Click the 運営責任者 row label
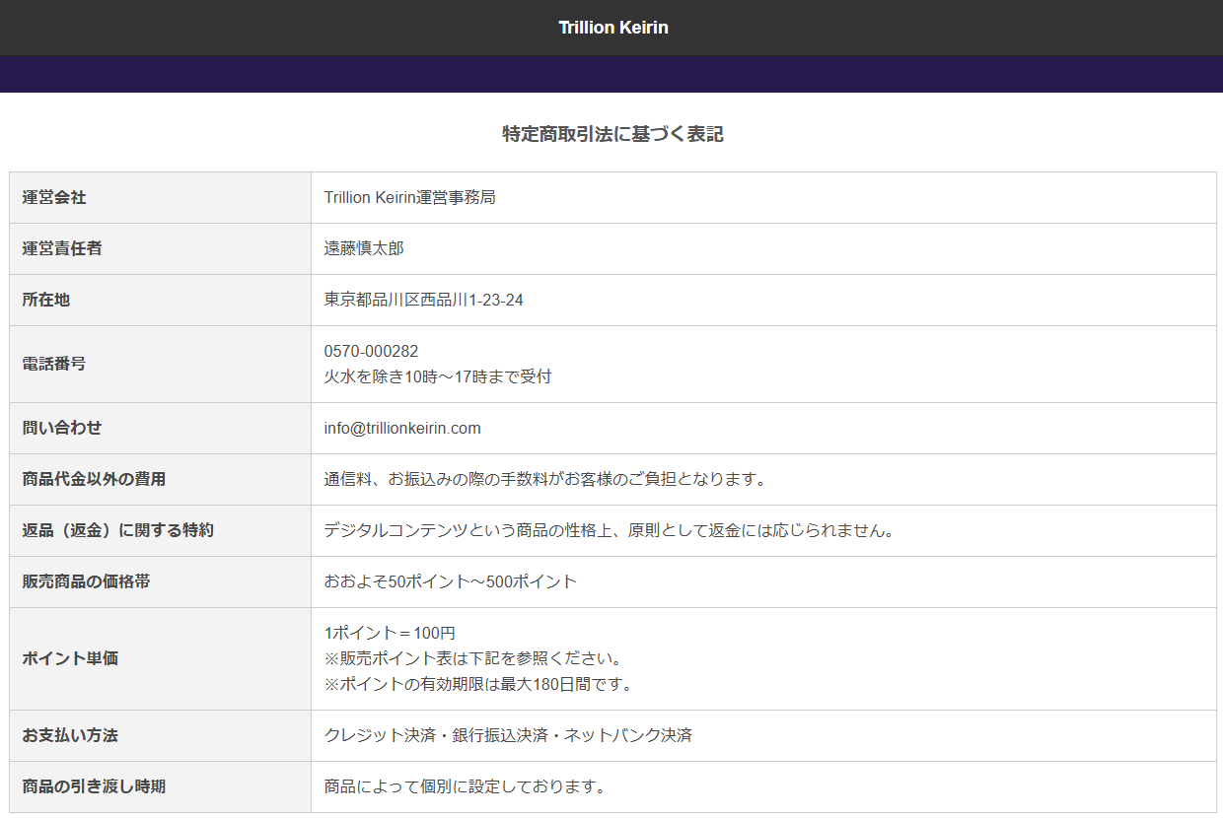Viewport: 1223px width, 818px height. [x=62, y=248]
